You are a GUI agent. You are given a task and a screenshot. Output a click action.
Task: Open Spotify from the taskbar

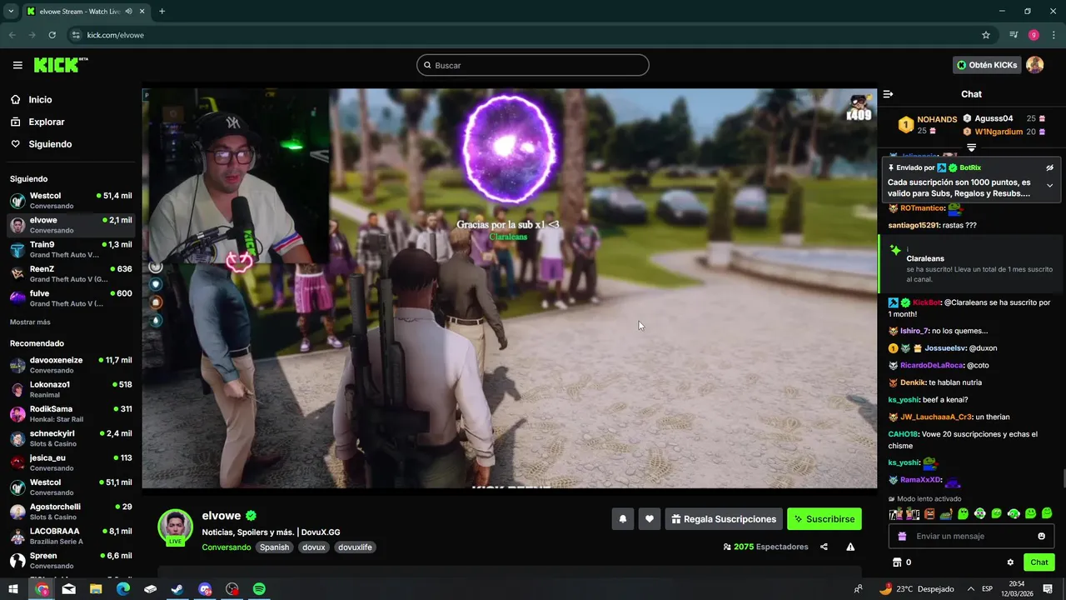click(x=259, y=589)
